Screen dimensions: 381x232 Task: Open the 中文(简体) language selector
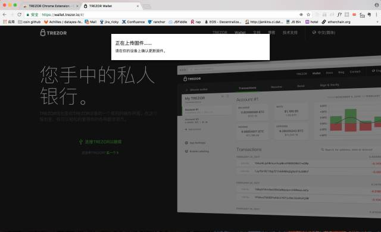(x=324, y=32)
